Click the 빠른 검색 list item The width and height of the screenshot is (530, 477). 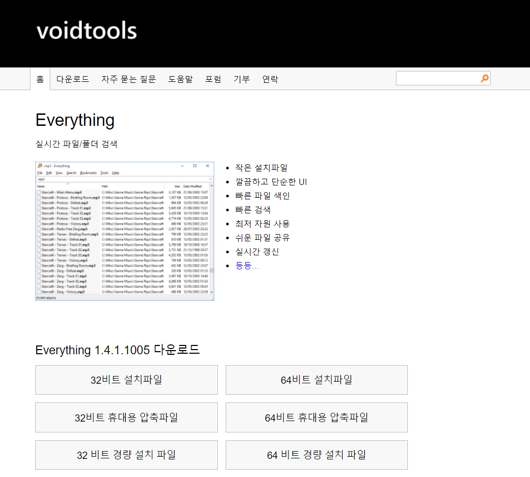point(253,210)
